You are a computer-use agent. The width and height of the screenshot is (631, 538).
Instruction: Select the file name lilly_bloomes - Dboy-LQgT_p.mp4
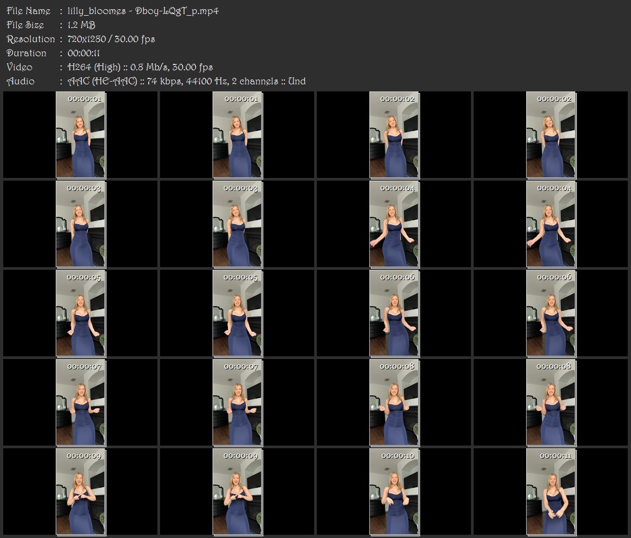(143, 11)
